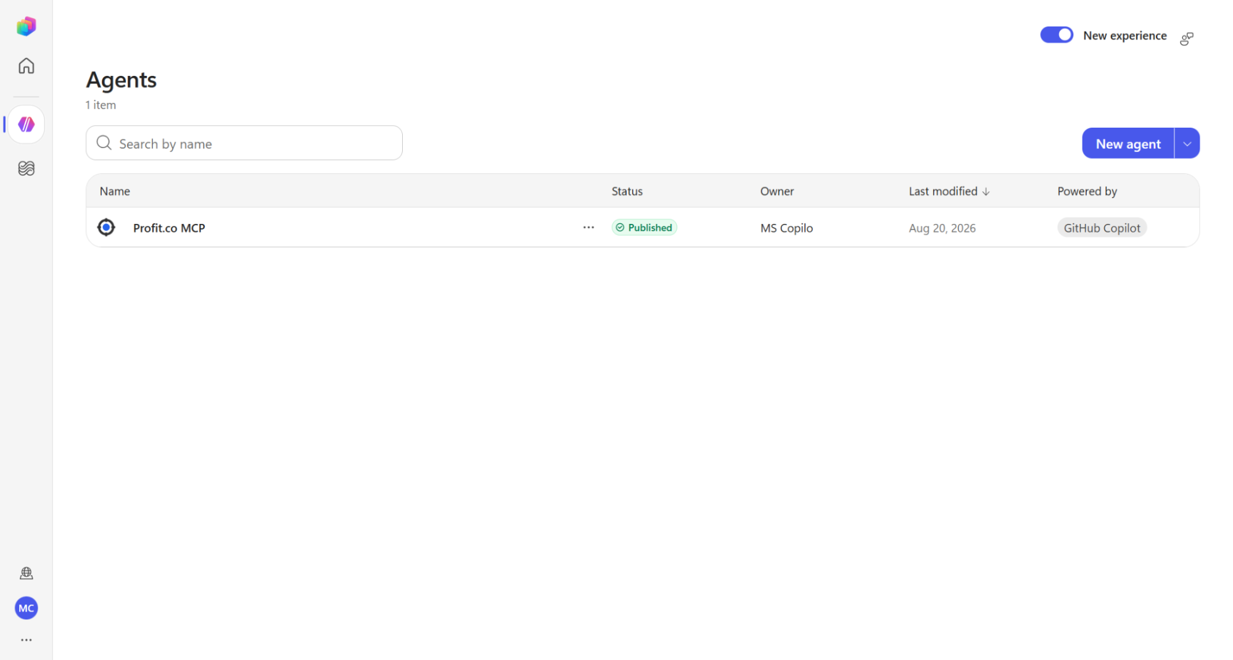Image resolution: width=1233 pixels, height=660 pixels.
Task: Click the Copilot Studio logo icon
Action: (x=26, y=26)
